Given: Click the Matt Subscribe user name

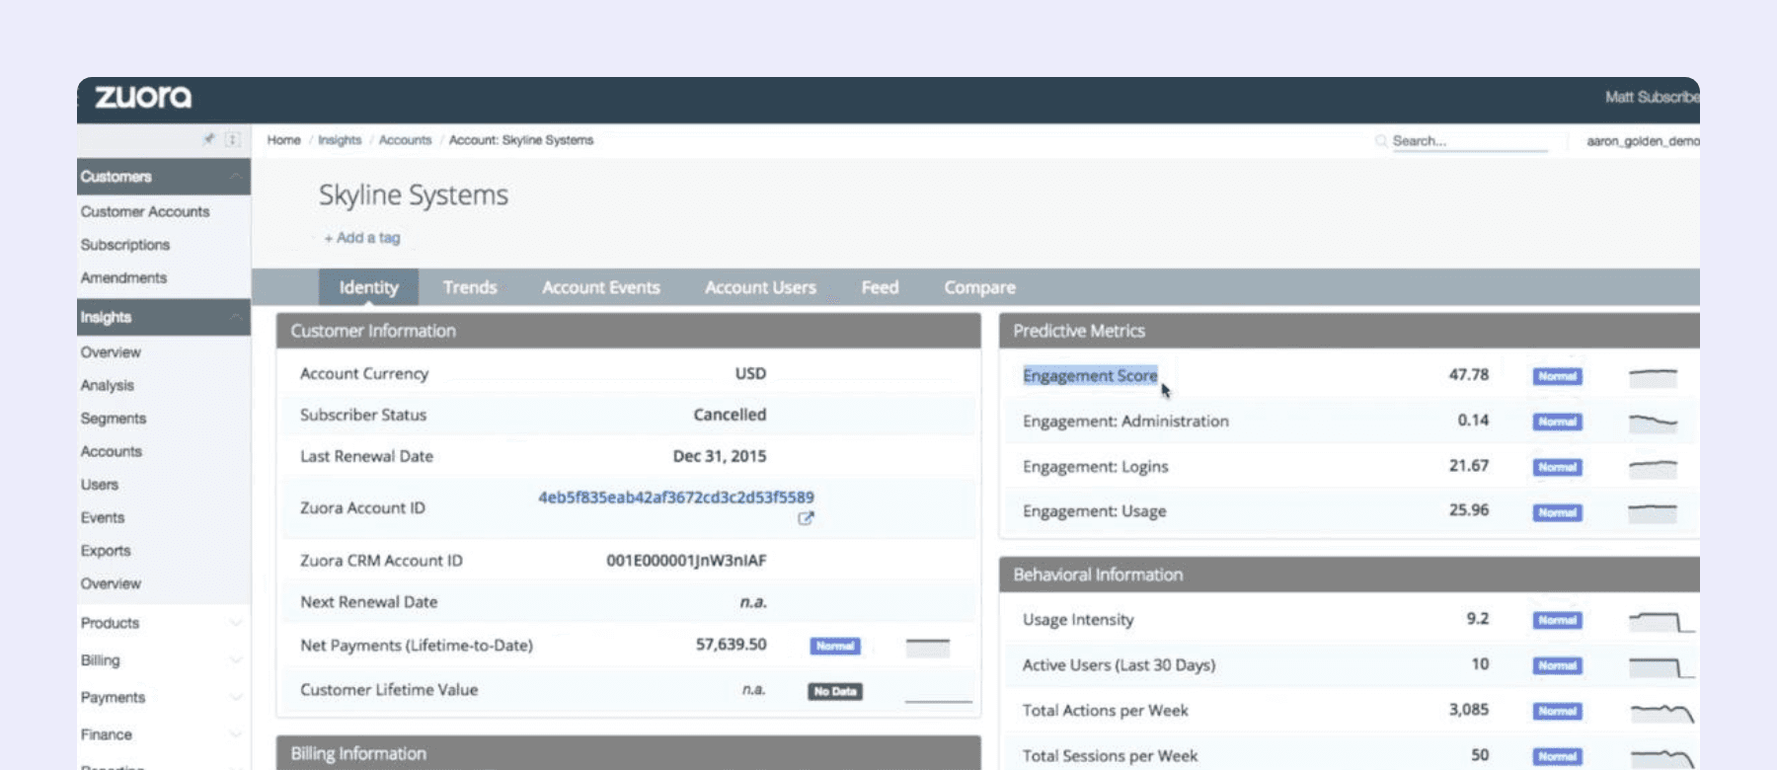Looking at the screenshot, I should (1652, 97).
